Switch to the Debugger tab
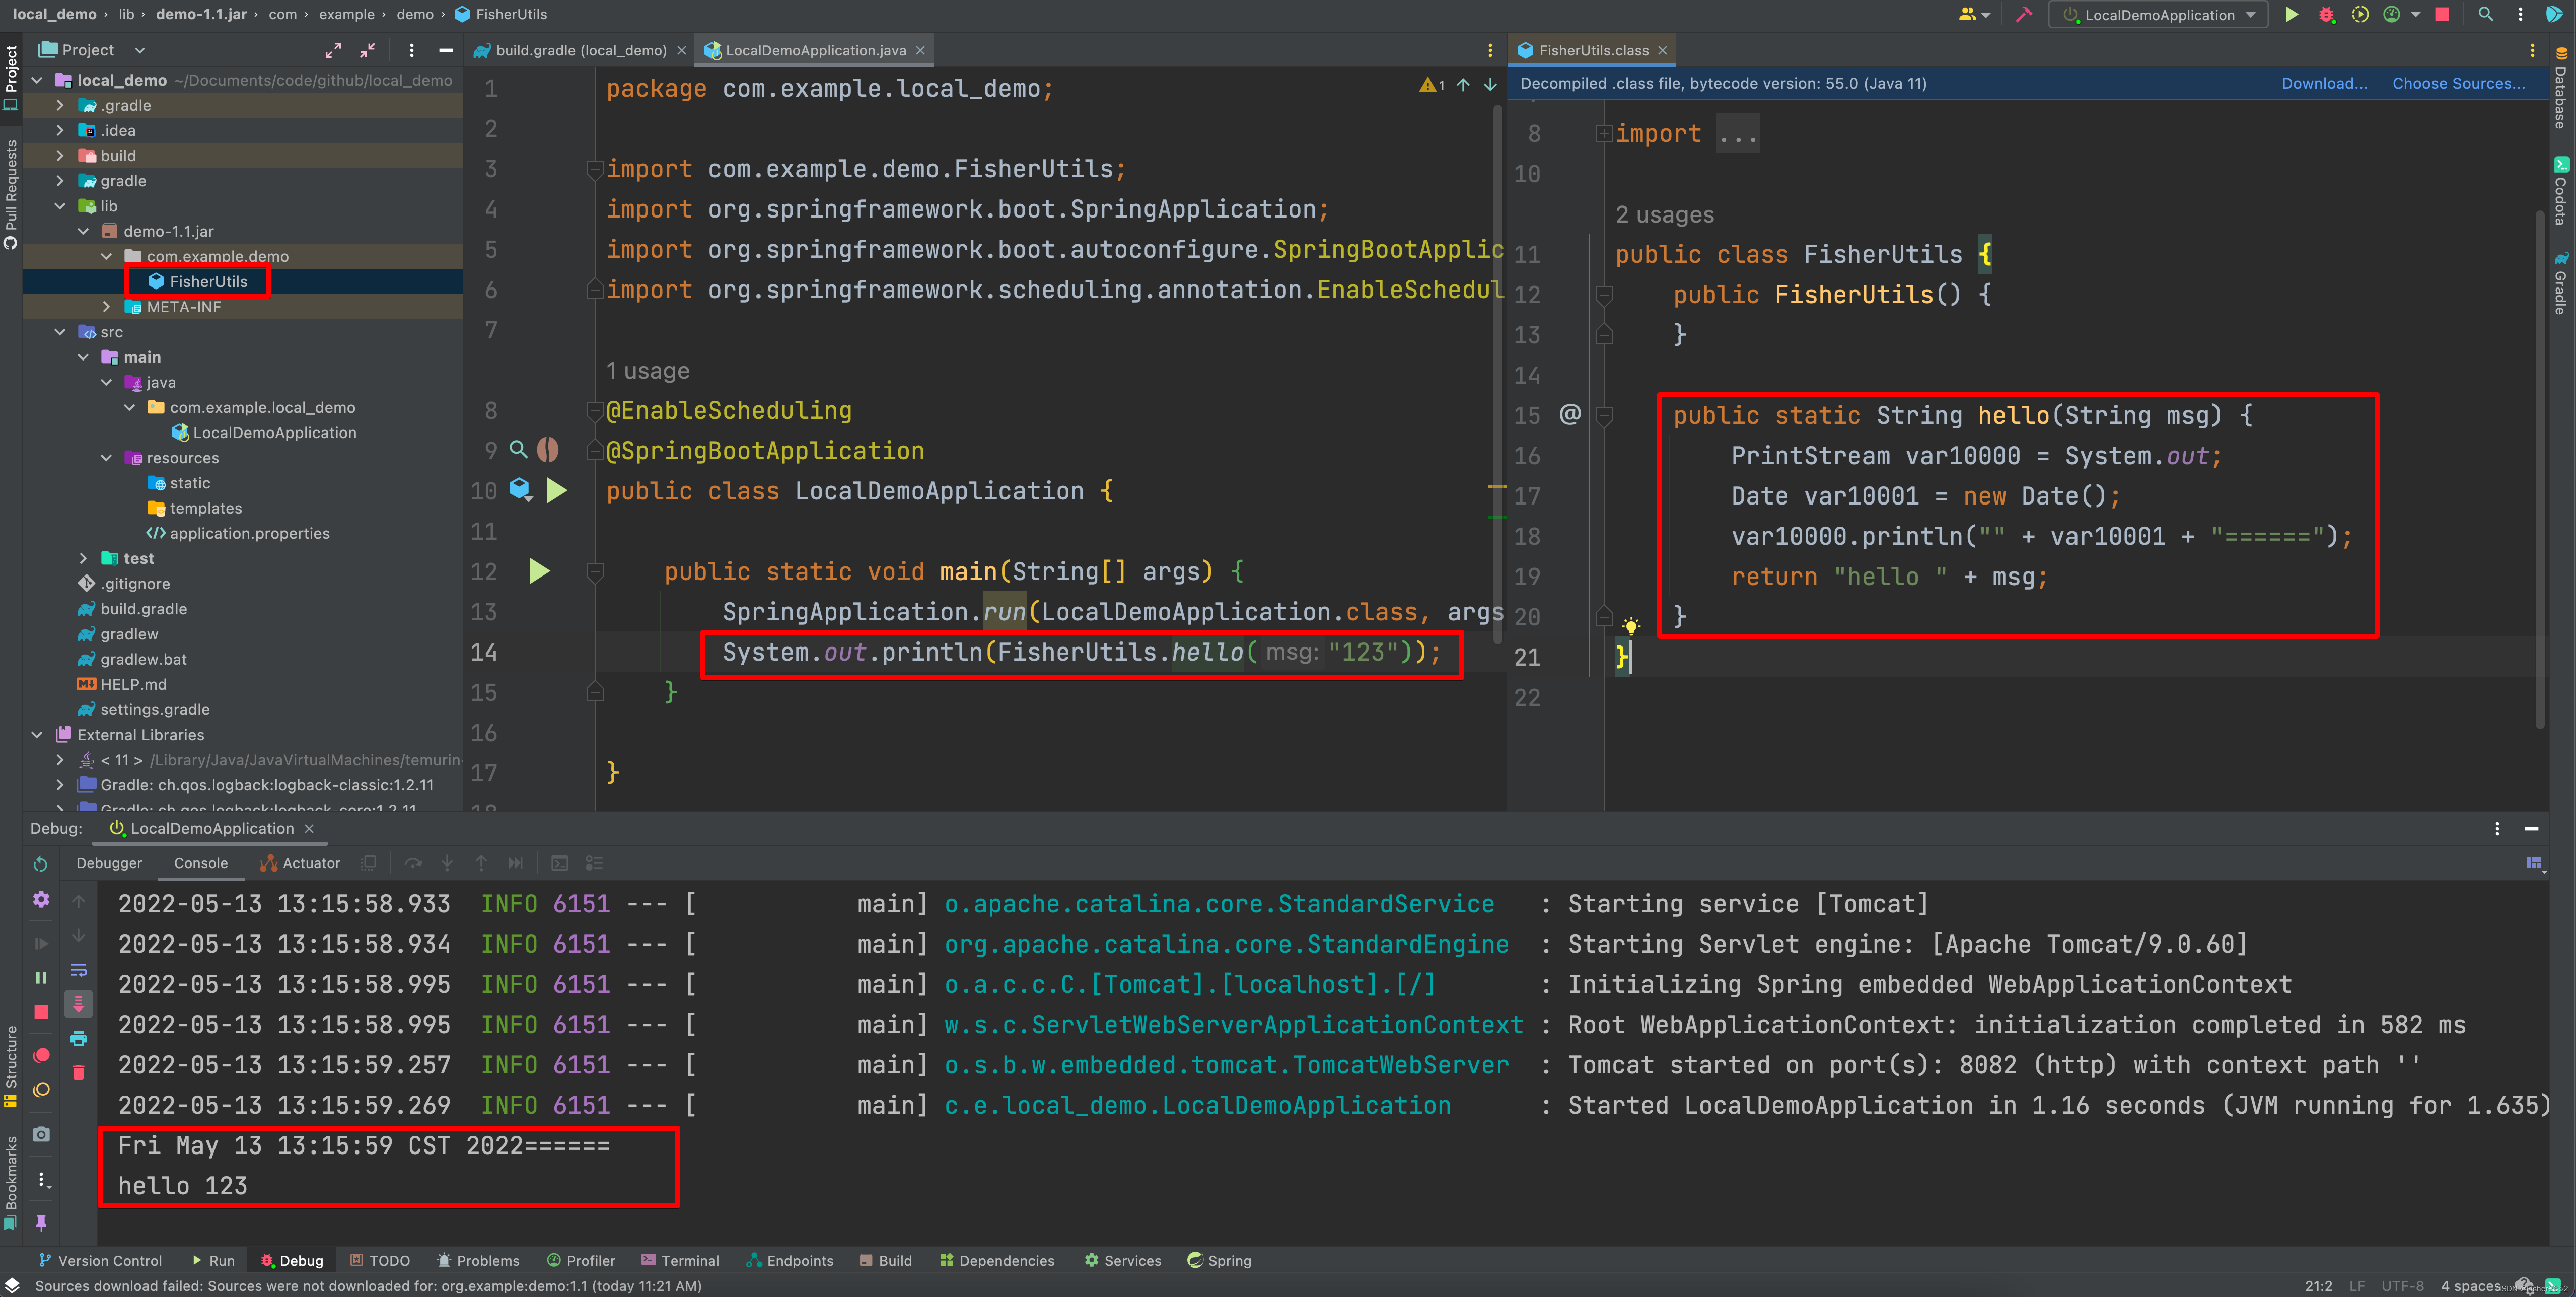 [x=109, y=863]
